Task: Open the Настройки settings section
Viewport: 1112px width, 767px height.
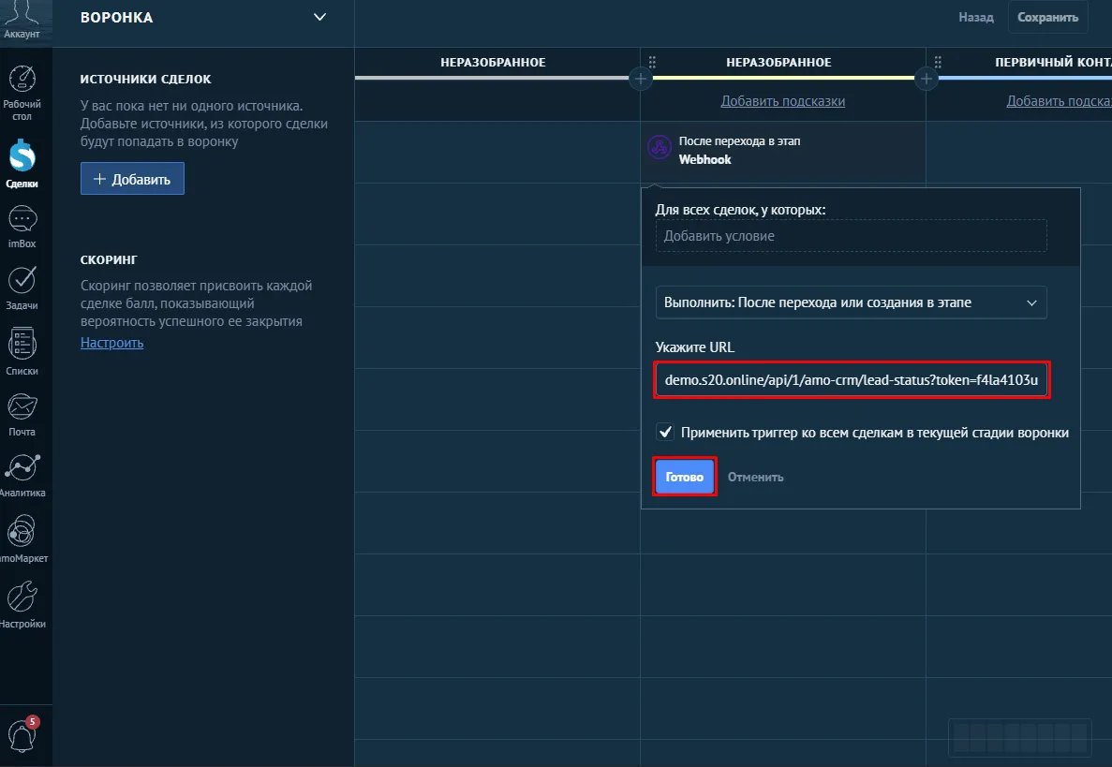Action: point(22,604)
